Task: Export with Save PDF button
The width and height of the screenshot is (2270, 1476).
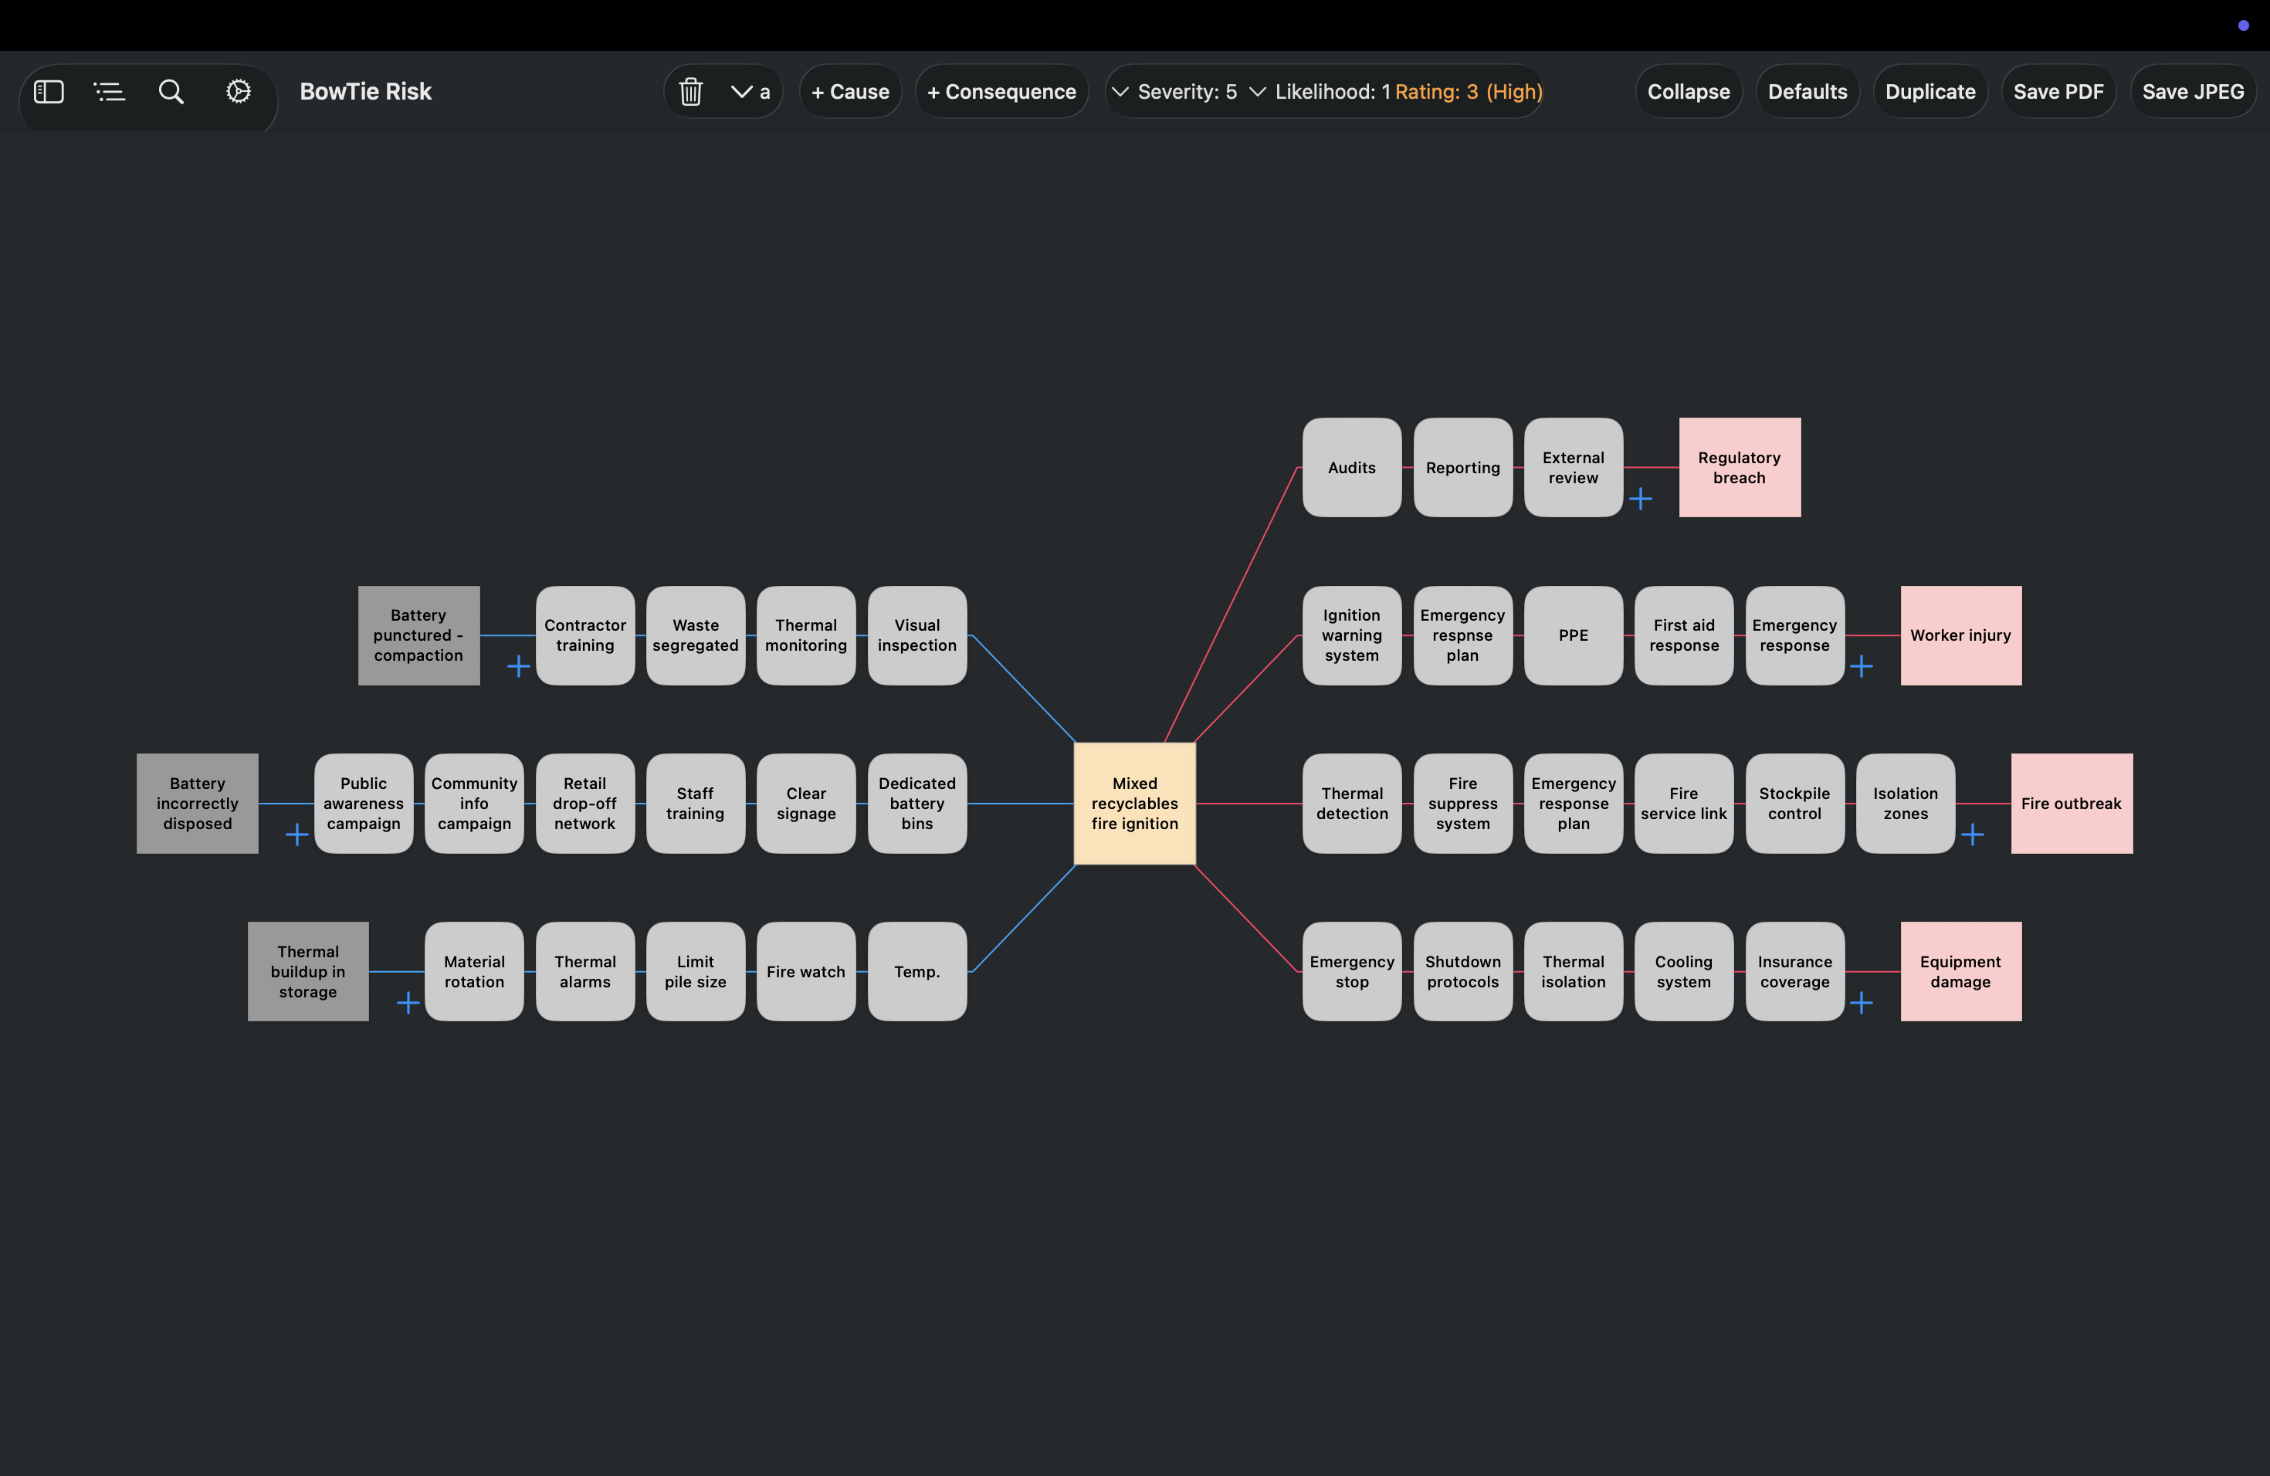Action: pyautogui.click(x=2058, y=92)
